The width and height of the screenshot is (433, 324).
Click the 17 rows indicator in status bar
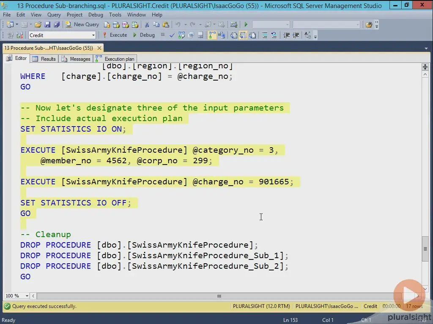pyautogui.click(x=414, y=306)
